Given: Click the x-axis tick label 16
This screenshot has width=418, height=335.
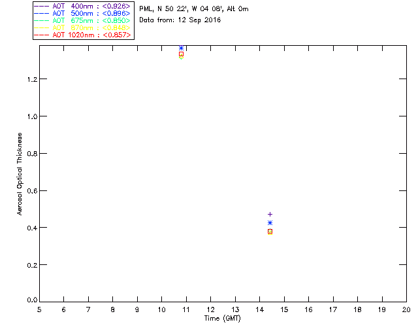Looking at the screenshot, I should (x=308, y=309).
